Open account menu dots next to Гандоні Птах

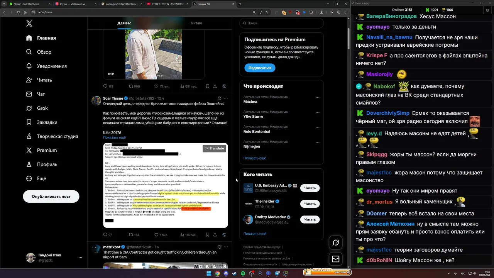pyautogui.click(x=80, y=258)
